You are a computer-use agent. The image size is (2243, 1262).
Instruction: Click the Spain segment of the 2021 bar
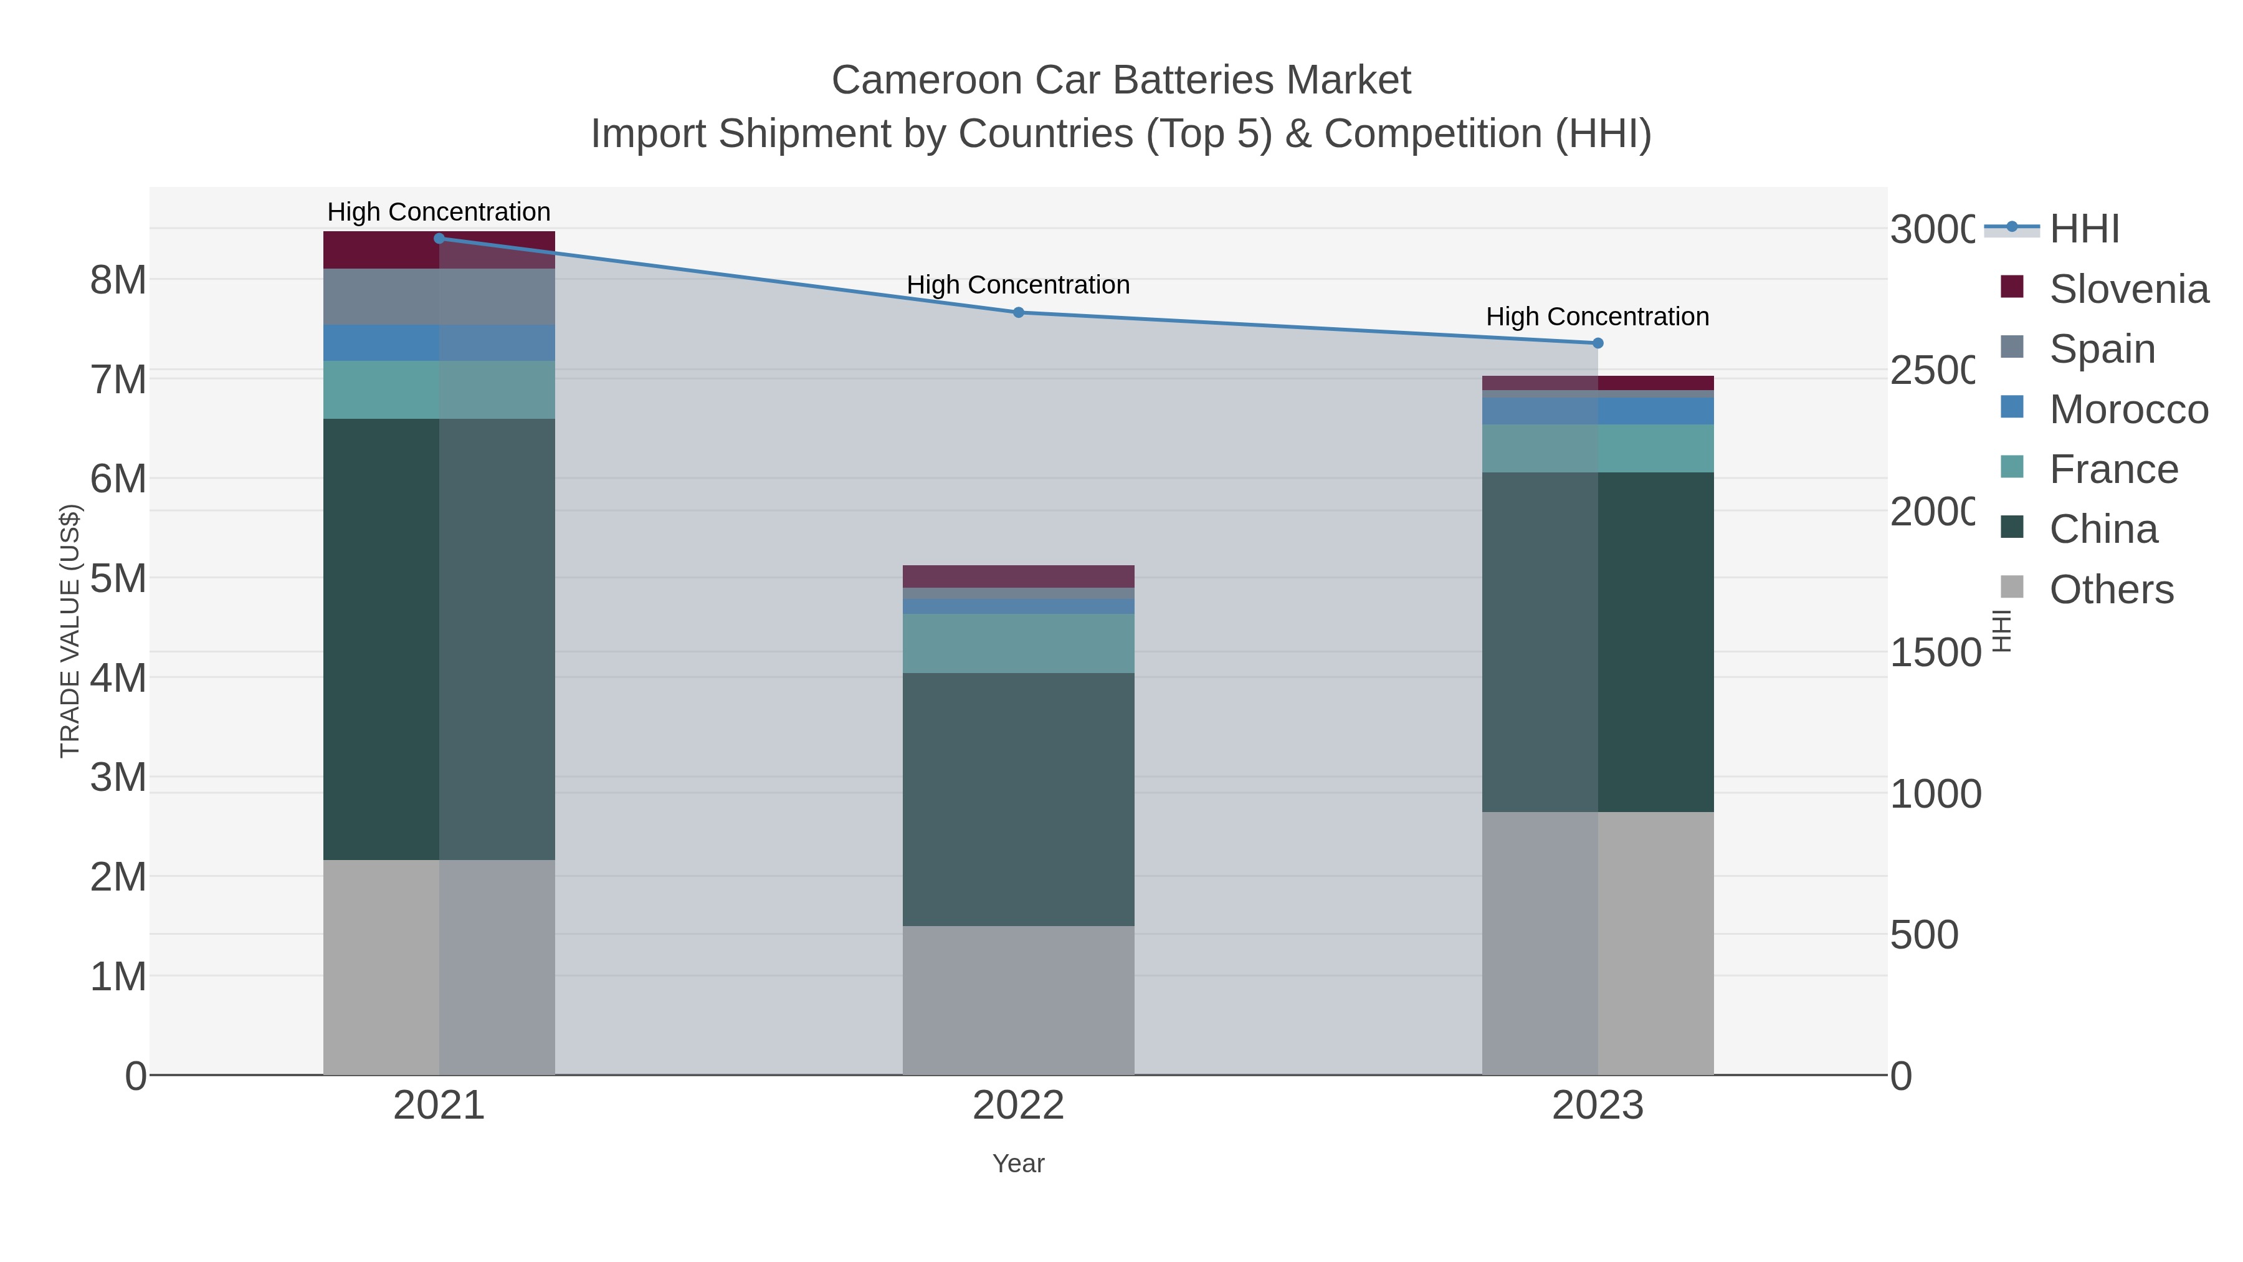click(x=439, y=297)
